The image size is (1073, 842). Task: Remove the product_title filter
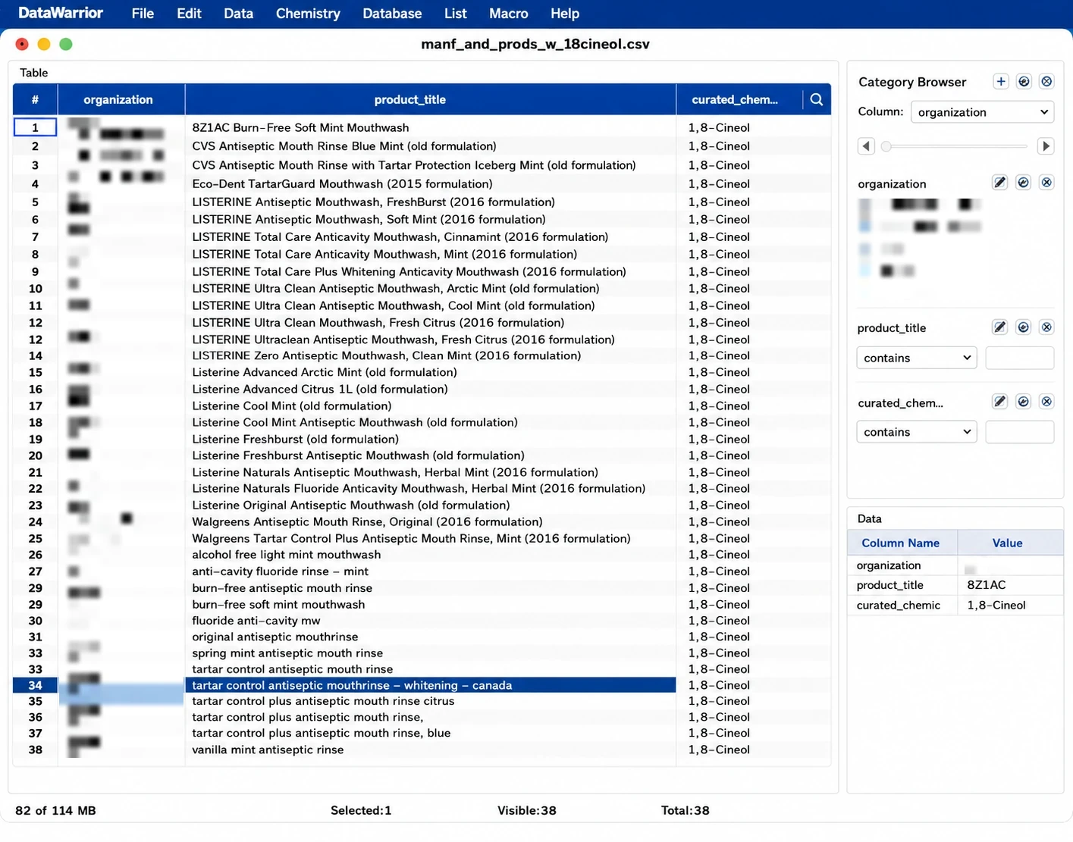coord(1046,327)
